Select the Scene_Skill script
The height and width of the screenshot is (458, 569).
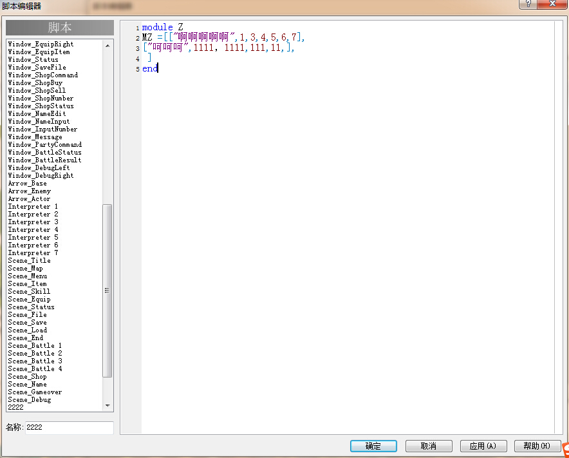pyautogui.click(x=29, y=292)
